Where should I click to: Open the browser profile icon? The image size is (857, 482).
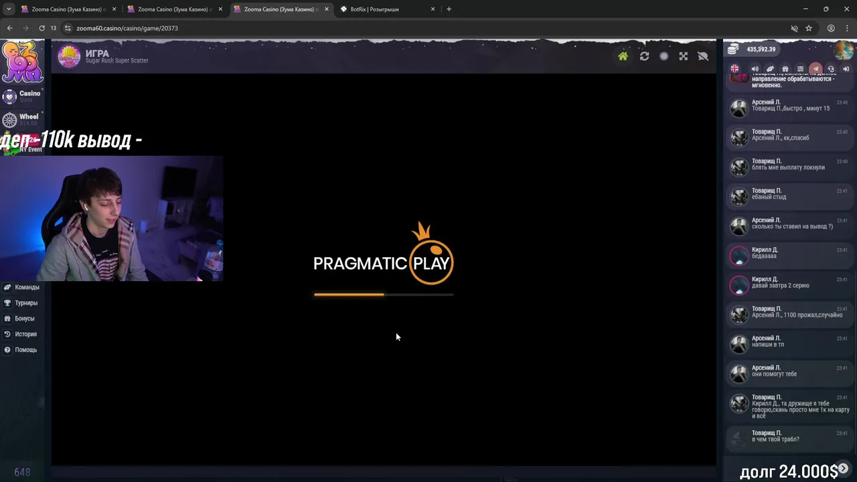[x=831, y=28]
